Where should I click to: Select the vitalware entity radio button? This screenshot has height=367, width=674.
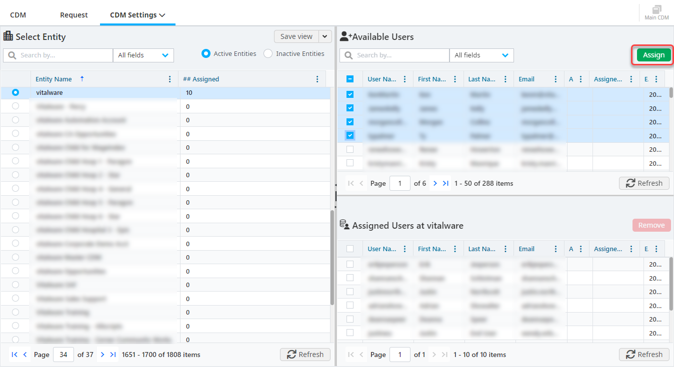(x=15, y=92)
